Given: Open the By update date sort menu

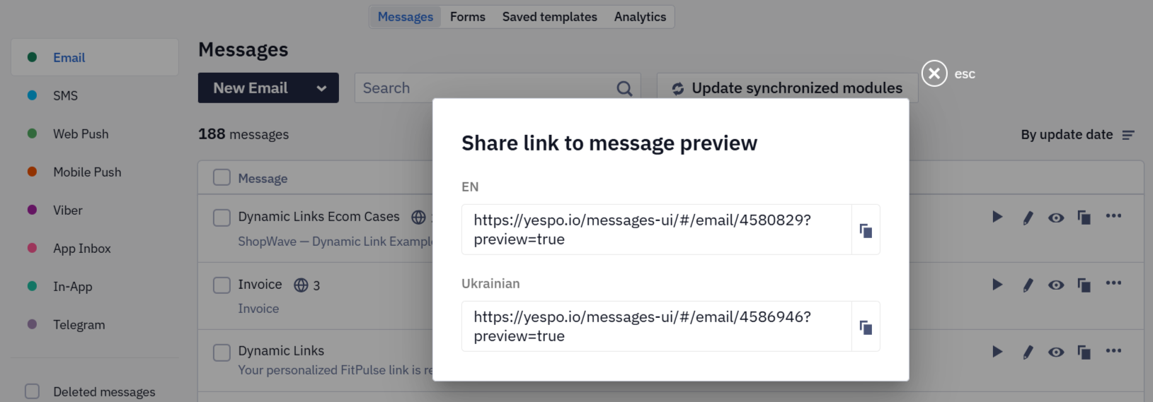Looking at the screenshot, I should pyautogui.click(x=1077, y=134).
